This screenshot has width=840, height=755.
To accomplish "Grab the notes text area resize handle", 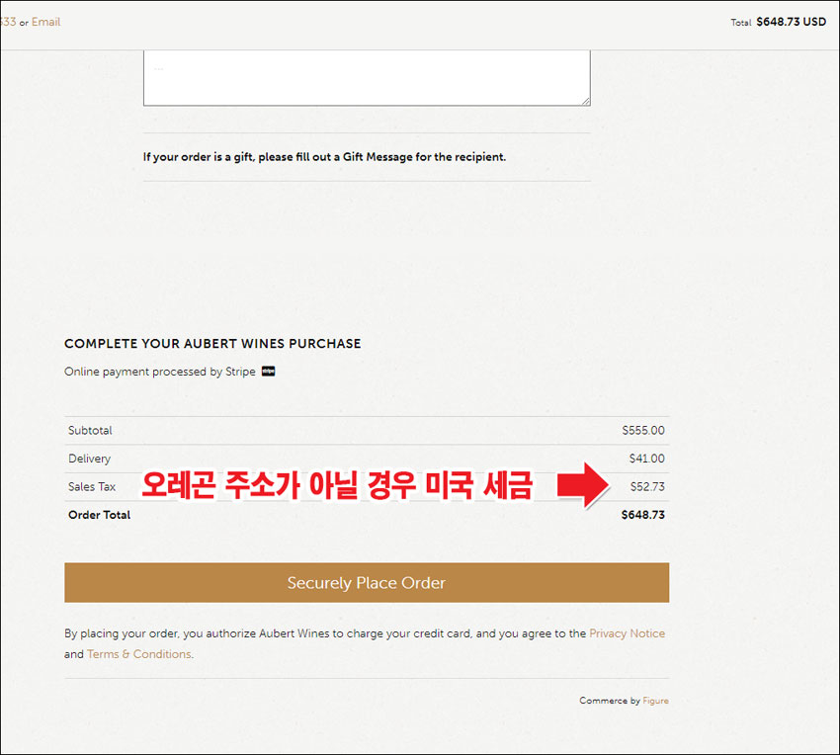I will click(586, 101).
